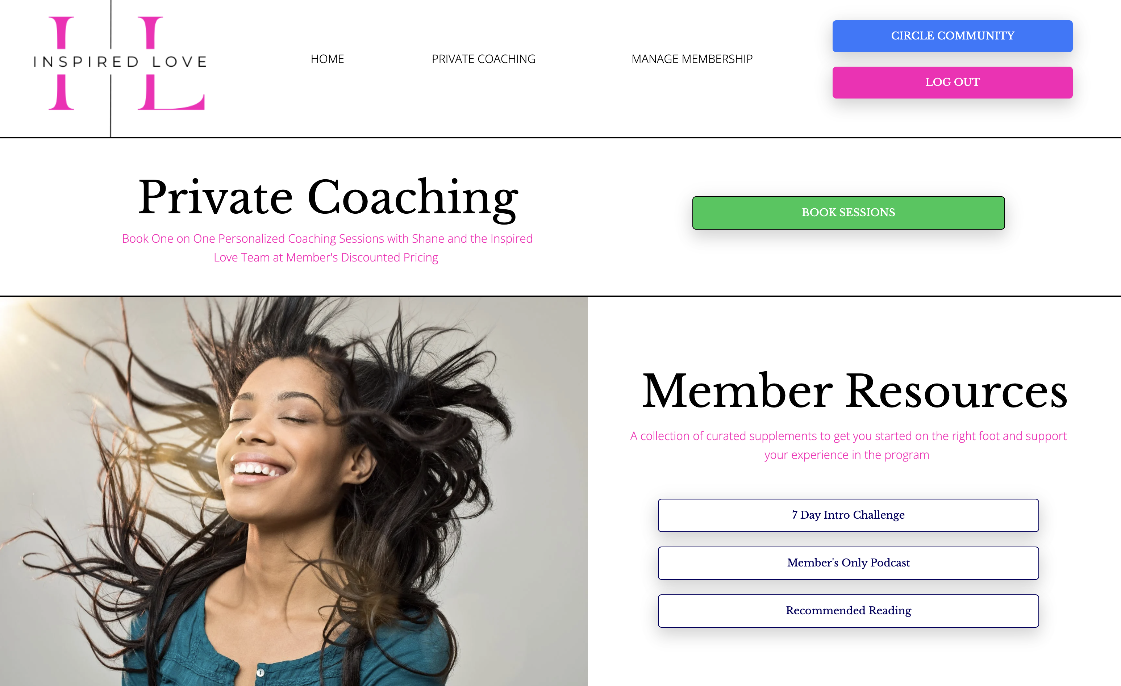Click the line 'A collection of curated supplements'
The image size is (1121, 686).
click(848, 436)
